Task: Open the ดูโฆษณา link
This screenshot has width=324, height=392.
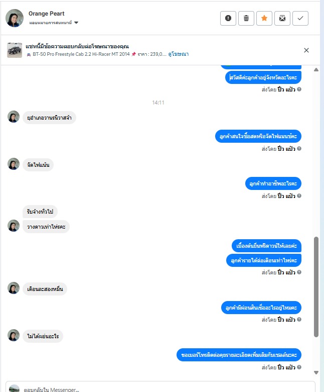Action: (x=179, y=54)
